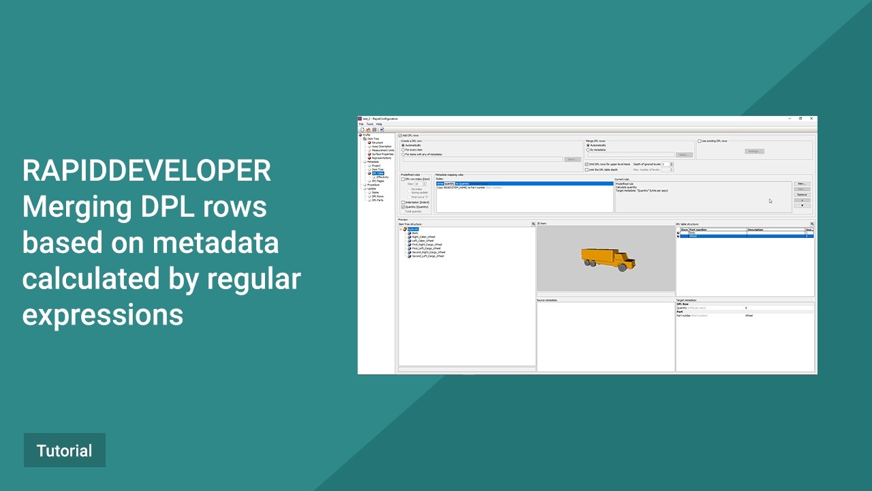
Task: Toggle the Quantity predefined rule checkbox
Action: pos(403,207)
